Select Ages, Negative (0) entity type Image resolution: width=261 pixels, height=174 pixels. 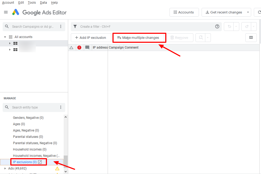tap(26, 130)
